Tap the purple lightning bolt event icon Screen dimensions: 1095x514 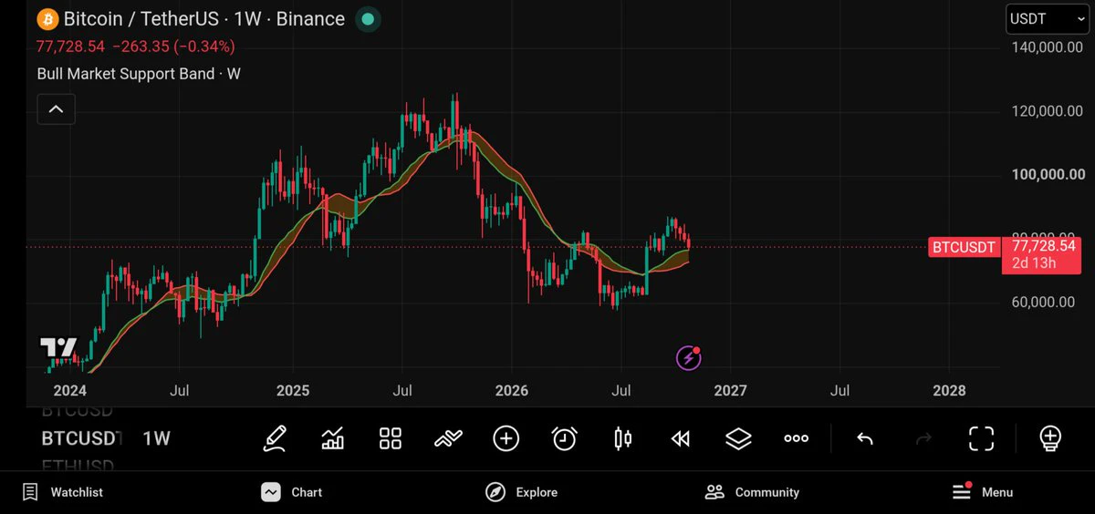[x=688, y=358]
